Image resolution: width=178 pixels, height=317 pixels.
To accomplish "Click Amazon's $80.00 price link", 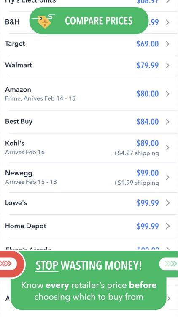I will pos(148,94).
